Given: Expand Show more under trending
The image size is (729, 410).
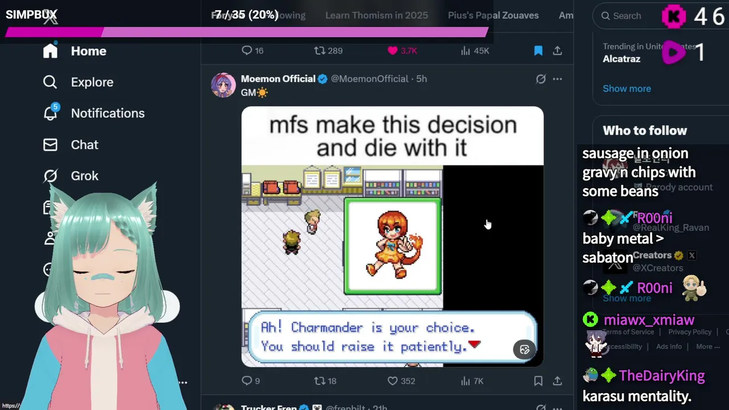Looking at the screenshot, I should click(x=626, y=88).
